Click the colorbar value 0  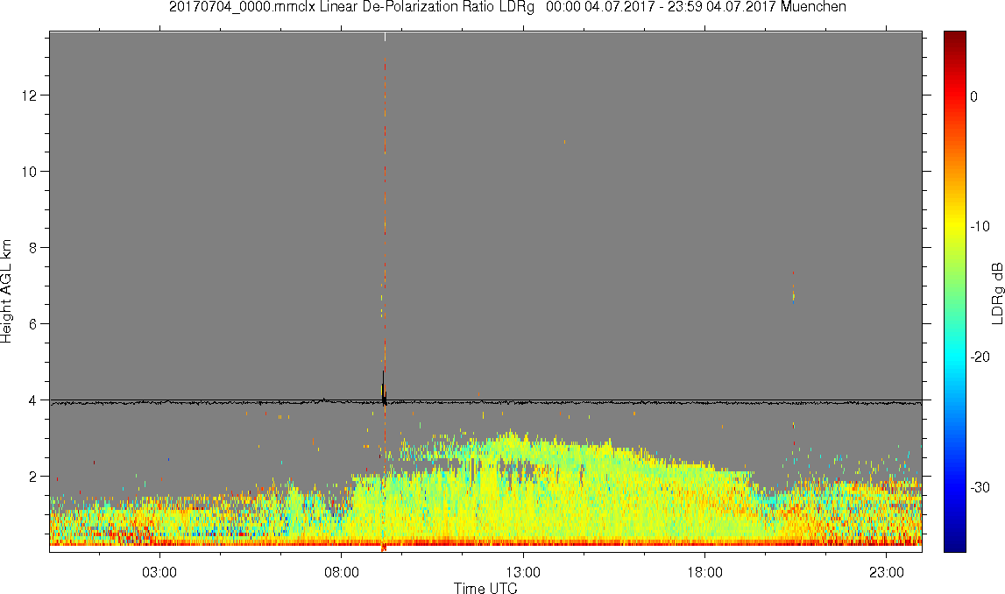click(973, 96)
